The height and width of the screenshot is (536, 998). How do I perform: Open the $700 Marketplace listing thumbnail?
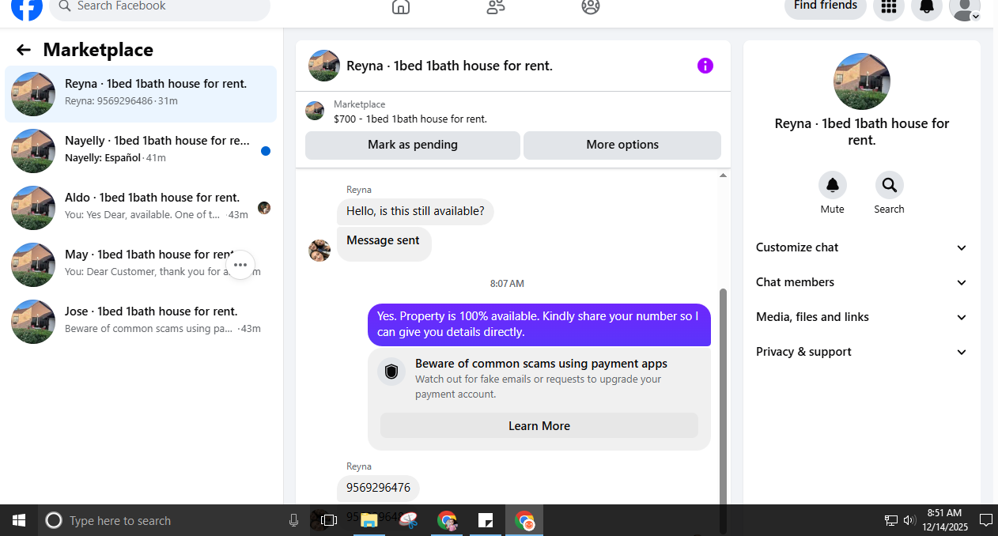point(315,111)
